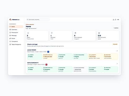Open Sofia Marchetti's Istruzioni tile marked Inviate
Screen dimensions: 129x96
pyautogui.click(x=65, y=69)
